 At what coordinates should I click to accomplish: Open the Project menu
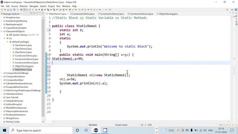coord(51,6)
